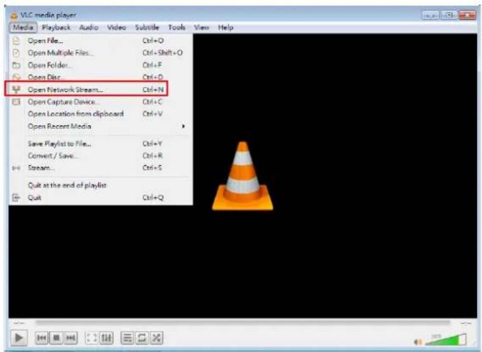This screenshot has width=482, height=352.
Task: Show extended settings equalizer icon
Action: coord(106,338)
